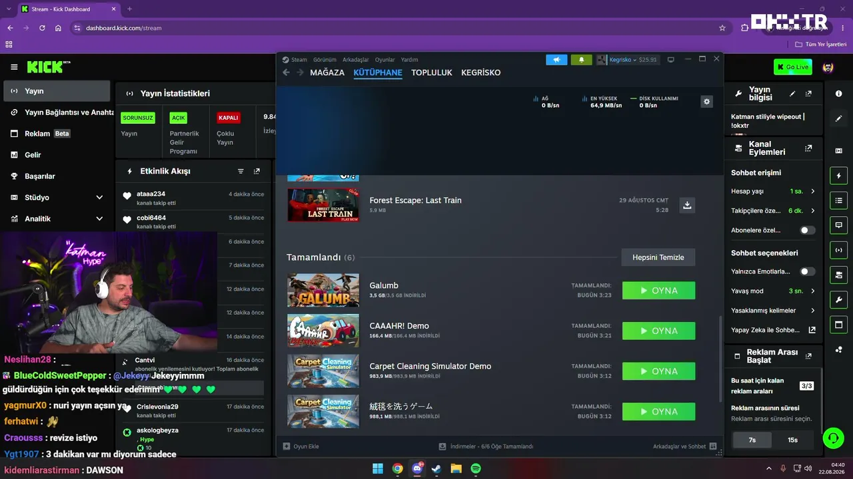Pop out the Etkinlik Akışı panel
Viewport: 853px width, 479px height.
[x=257, y=171]
